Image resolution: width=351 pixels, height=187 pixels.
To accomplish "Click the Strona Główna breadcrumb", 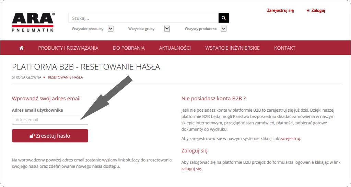I will click(x=27, y=77).
